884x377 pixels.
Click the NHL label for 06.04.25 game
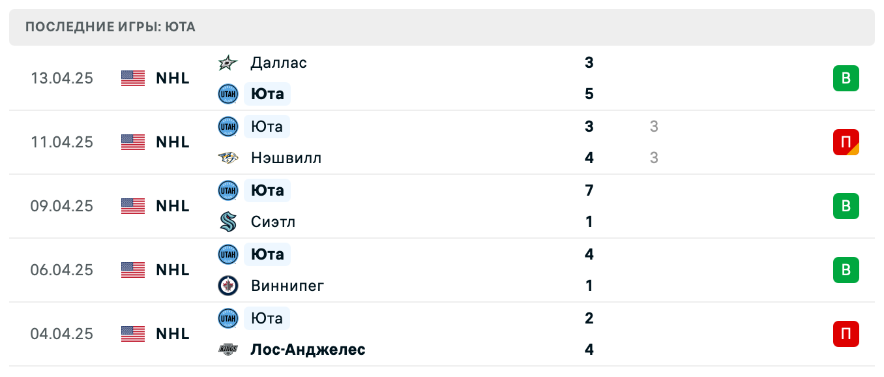pyautogui.click(x=173, y=270)
